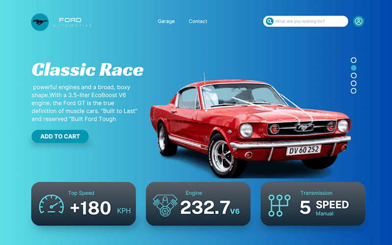Click the 'V6' label in the Engine card
Screen dimensions: 392x245
235,212
